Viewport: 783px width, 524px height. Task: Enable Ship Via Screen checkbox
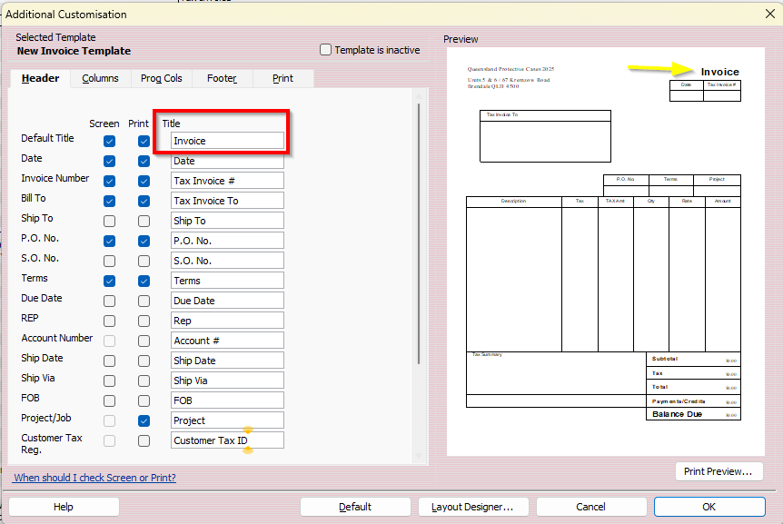(109, 381)
